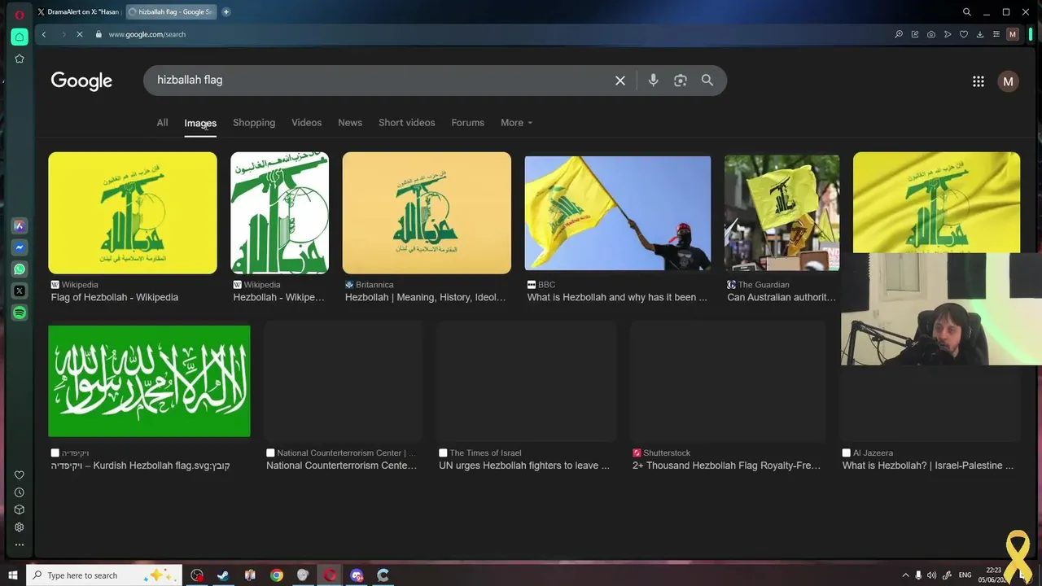1042x586 pixels.
Task: Open the Forums tab
Action: [x=468, y=123]
